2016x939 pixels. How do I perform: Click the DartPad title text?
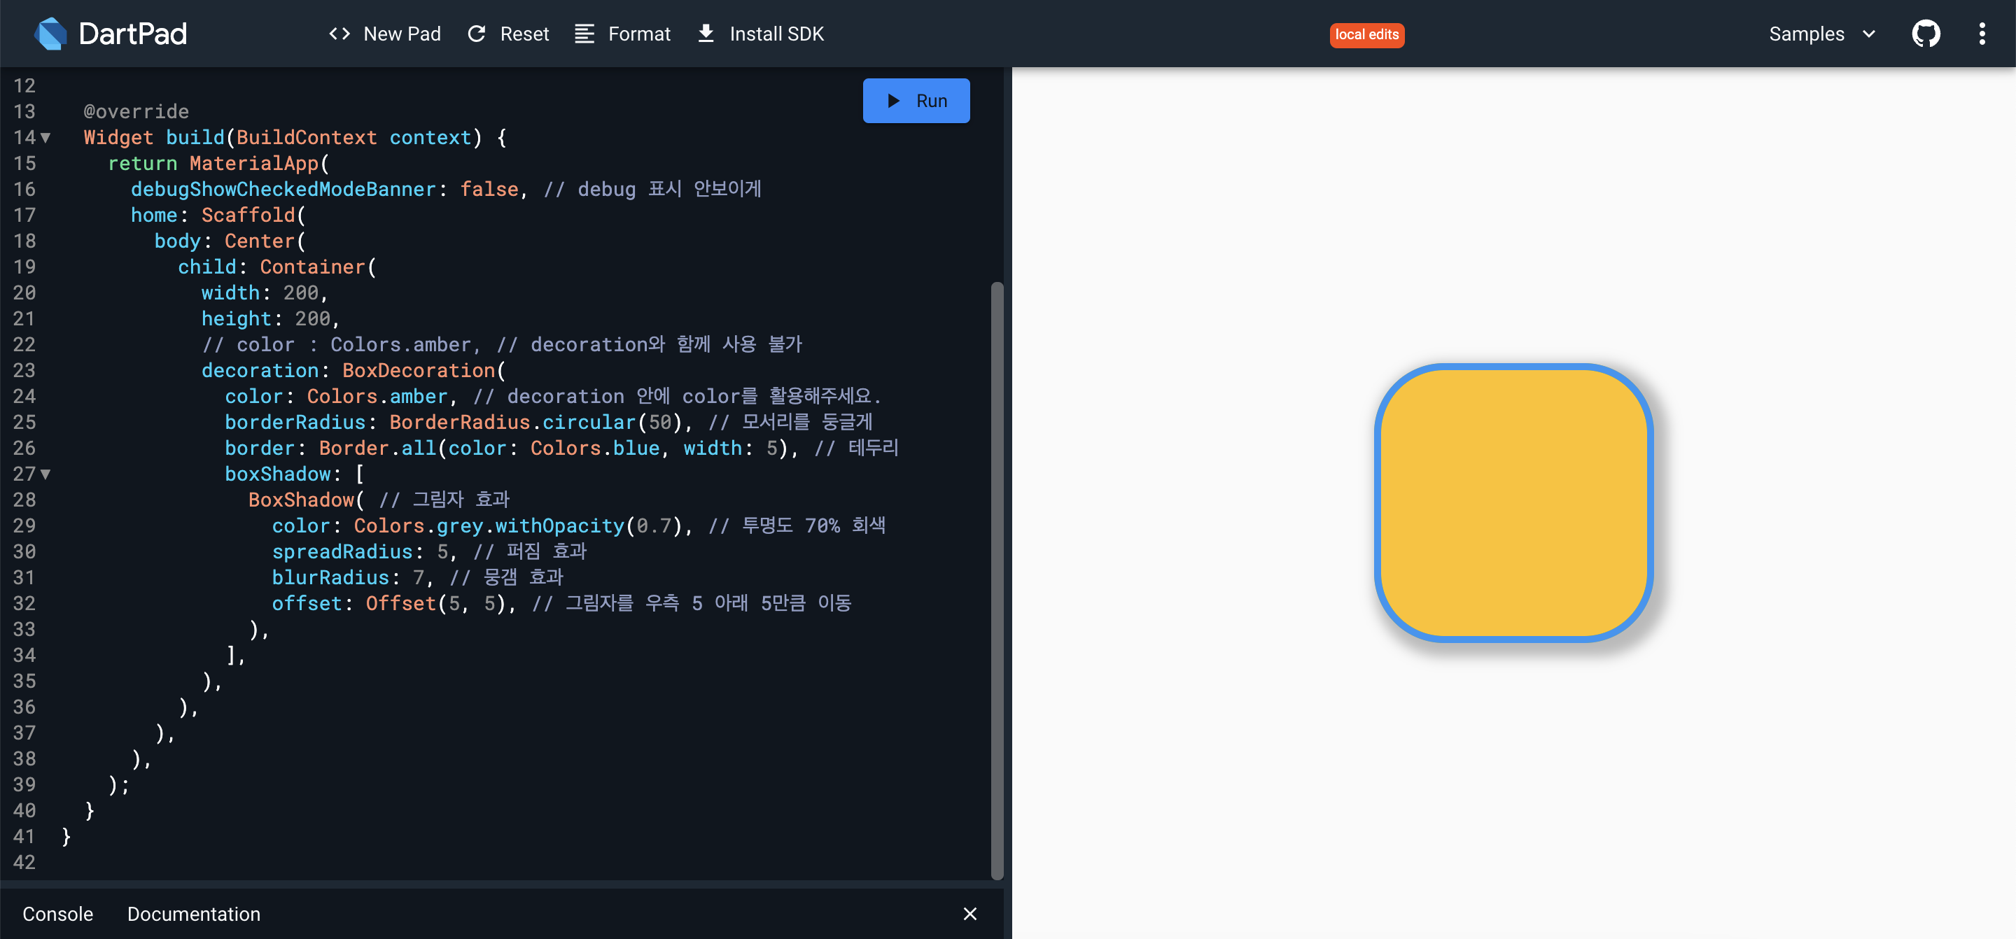coord(133,34)
